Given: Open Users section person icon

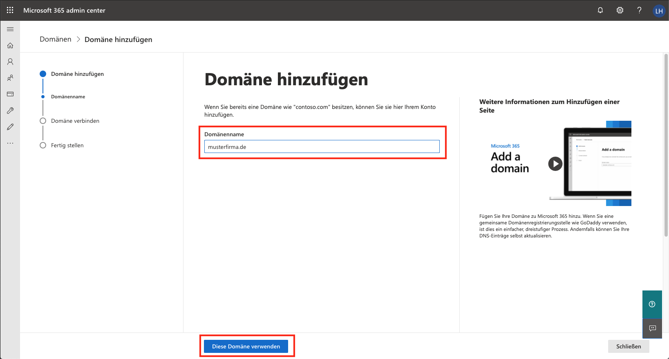Looking at the screenshot, I should point(10,62).
